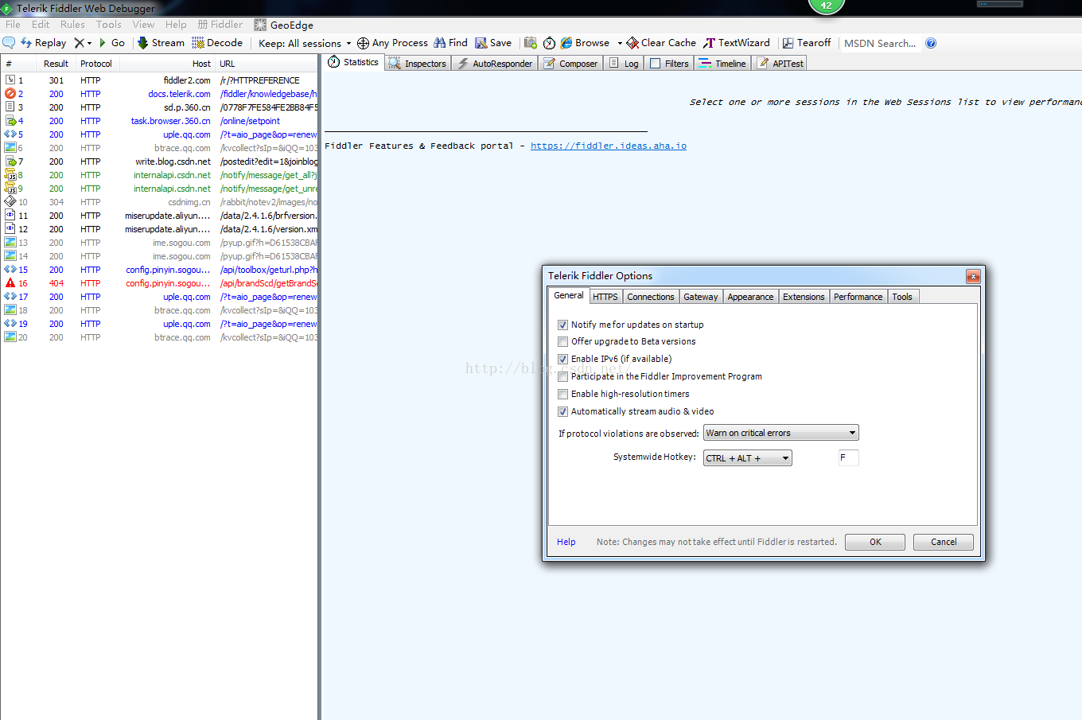Open protocol violations dropdown
Viewport: 1082px width, 720px height.
[x=781, y=433]
